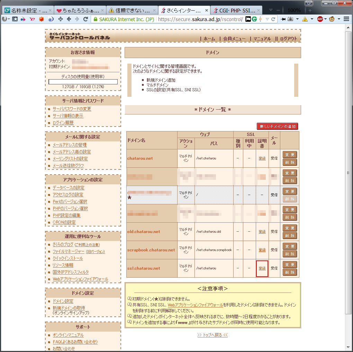Viewport: 353px width, 352px height.
Task: Click the scrollbar down arrow
Action: (348, 347)
